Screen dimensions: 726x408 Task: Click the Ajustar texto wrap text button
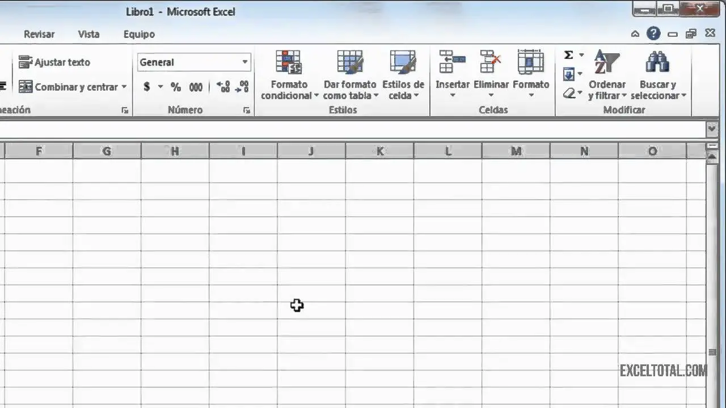coord(54,62)
